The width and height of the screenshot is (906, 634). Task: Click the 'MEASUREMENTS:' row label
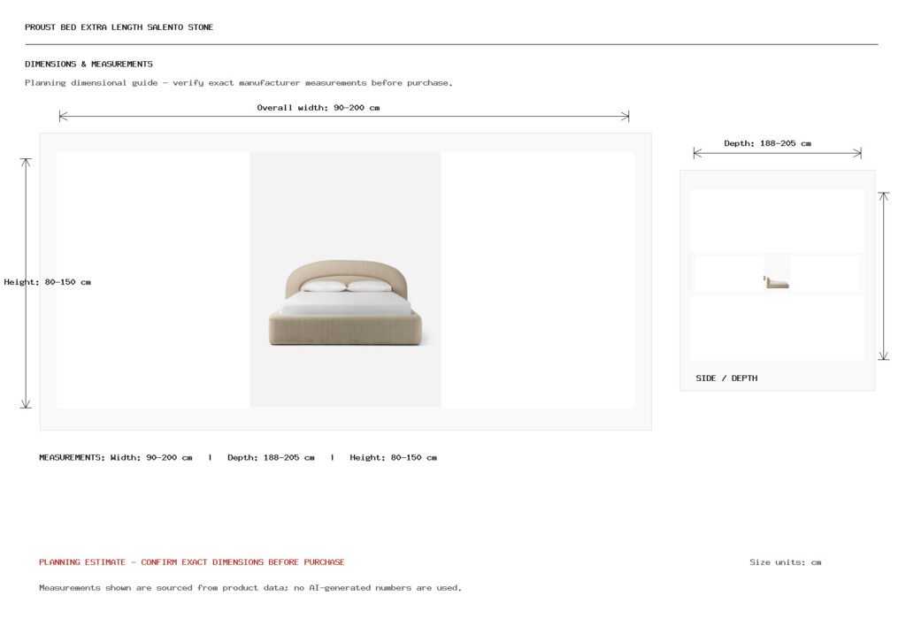click(73, 457)
